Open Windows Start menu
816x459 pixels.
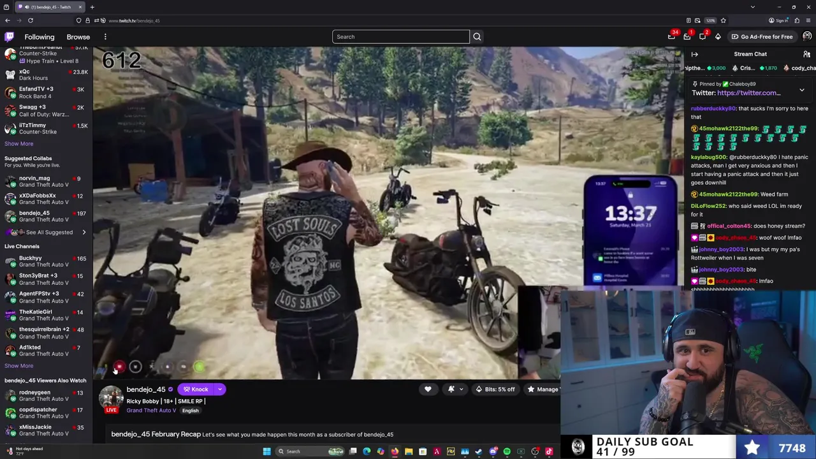point(266,451)
